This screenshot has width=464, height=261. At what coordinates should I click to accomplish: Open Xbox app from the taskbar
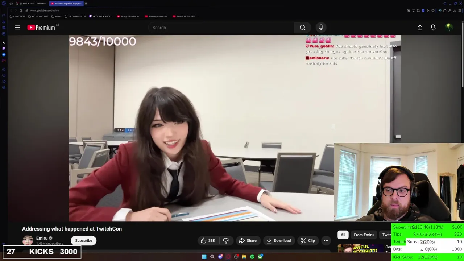[260, 257]
